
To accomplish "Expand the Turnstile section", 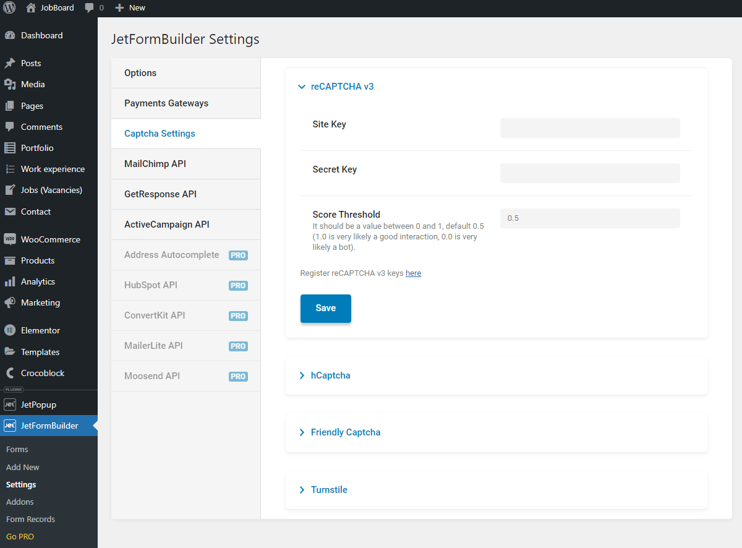I will pyautogui.click(x=328, y=490).
